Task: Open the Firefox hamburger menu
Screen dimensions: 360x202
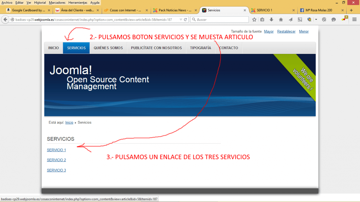Action: [x=354, y=20]
